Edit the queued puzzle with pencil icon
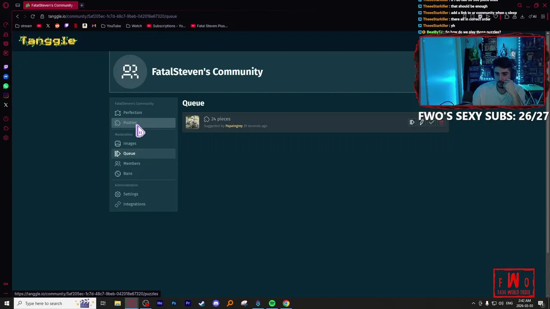This screenshot has width=550, height=309. pyautogui.click(x=422, y=122)
